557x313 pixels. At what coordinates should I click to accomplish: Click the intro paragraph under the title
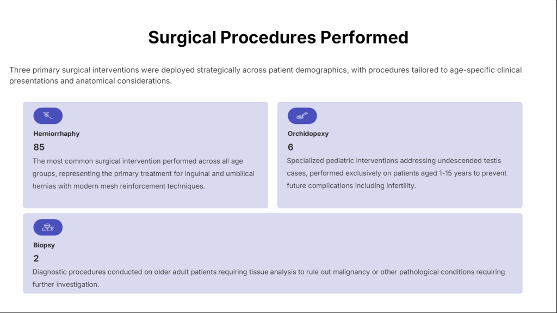[x=265, y=76]
